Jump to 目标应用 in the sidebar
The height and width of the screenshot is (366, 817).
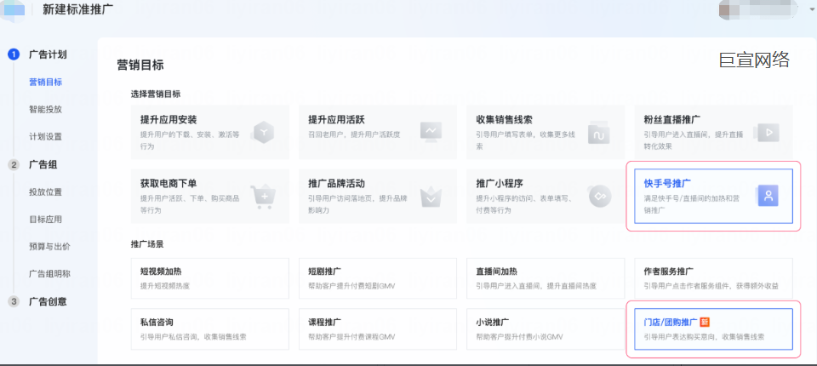click(46, 220)
